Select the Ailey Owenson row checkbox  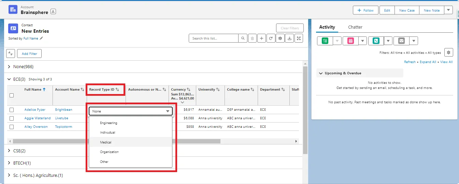(12, 127)
